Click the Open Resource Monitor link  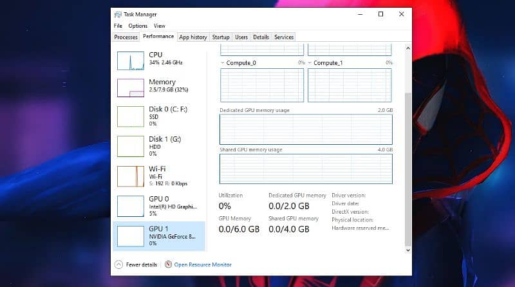[x=203, y=264]
